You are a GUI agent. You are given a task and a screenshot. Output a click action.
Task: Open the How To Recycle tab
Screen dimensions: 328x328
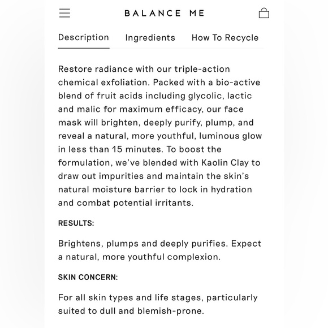pyautogui.click(x=225, y=38)
